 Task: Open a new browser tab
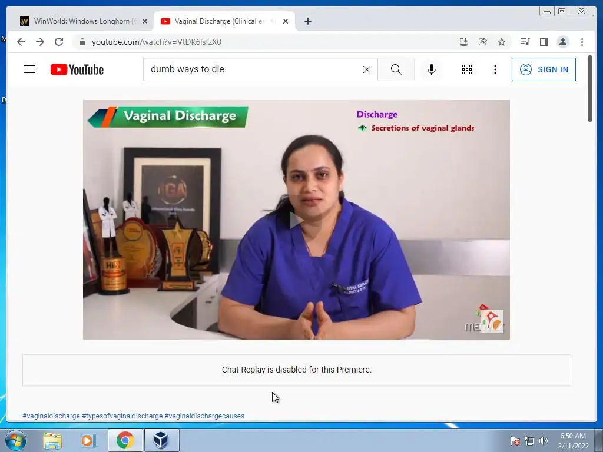[x=307, y=21]
